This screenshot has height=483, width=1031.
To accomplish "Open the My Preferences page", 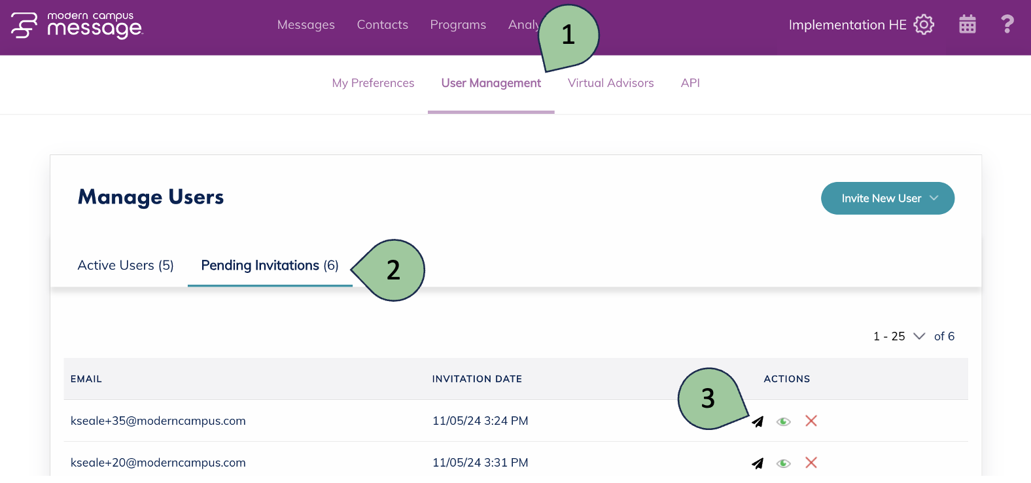I will coord(373,83).
